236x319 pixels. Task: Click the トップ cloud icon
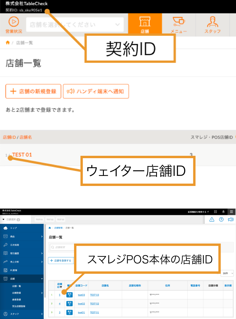click(x=6, y=228)
